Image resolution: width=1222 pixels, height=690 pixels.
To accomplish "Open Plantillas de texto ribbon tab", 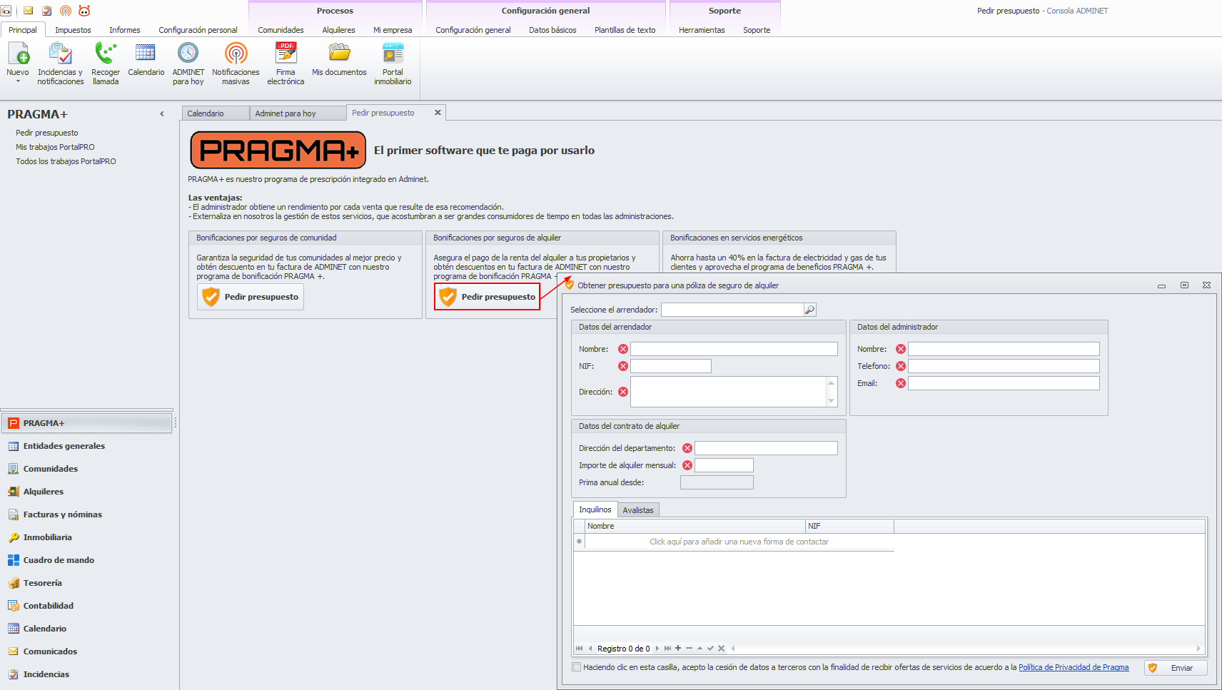I will pyautogui.click(x=625, y=30).
